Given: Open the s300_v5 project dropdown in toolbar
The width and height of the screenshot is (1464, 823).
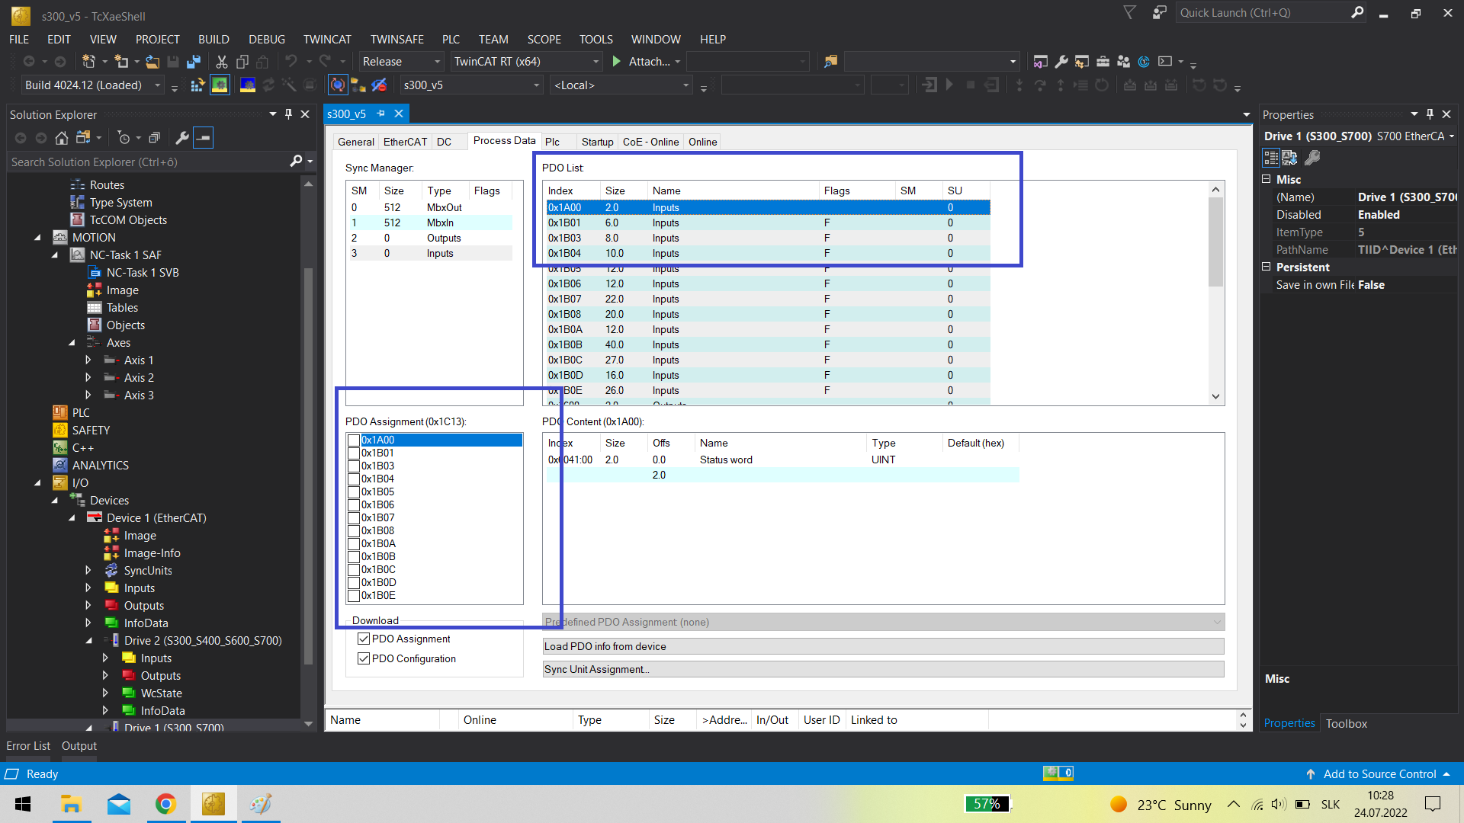Looking at the screenshot, I should [471, 85].
